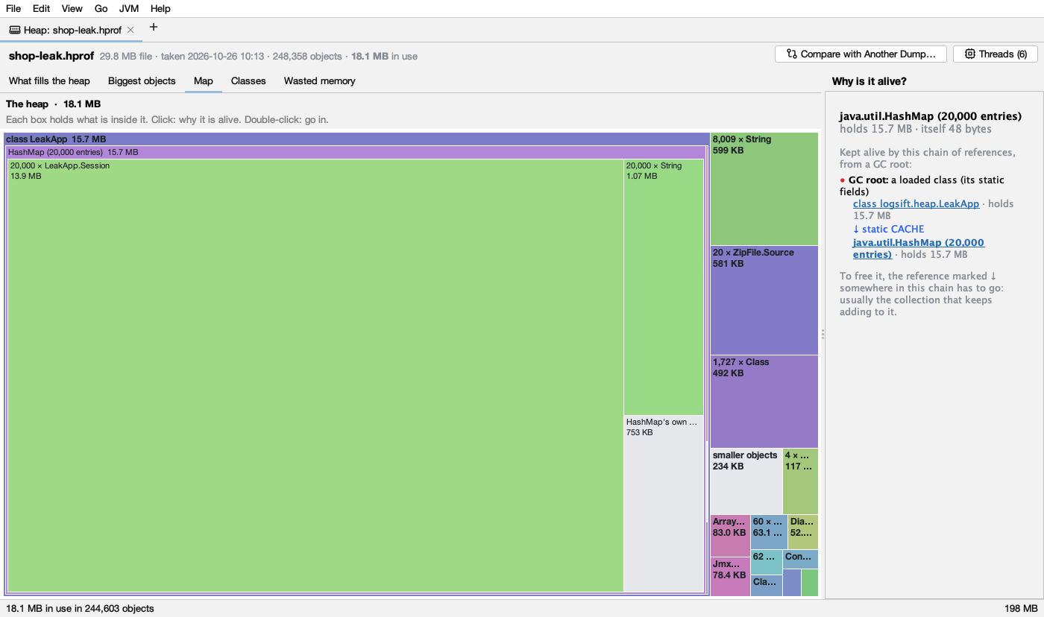Open the JVM menu

click(x=129, y=8)
